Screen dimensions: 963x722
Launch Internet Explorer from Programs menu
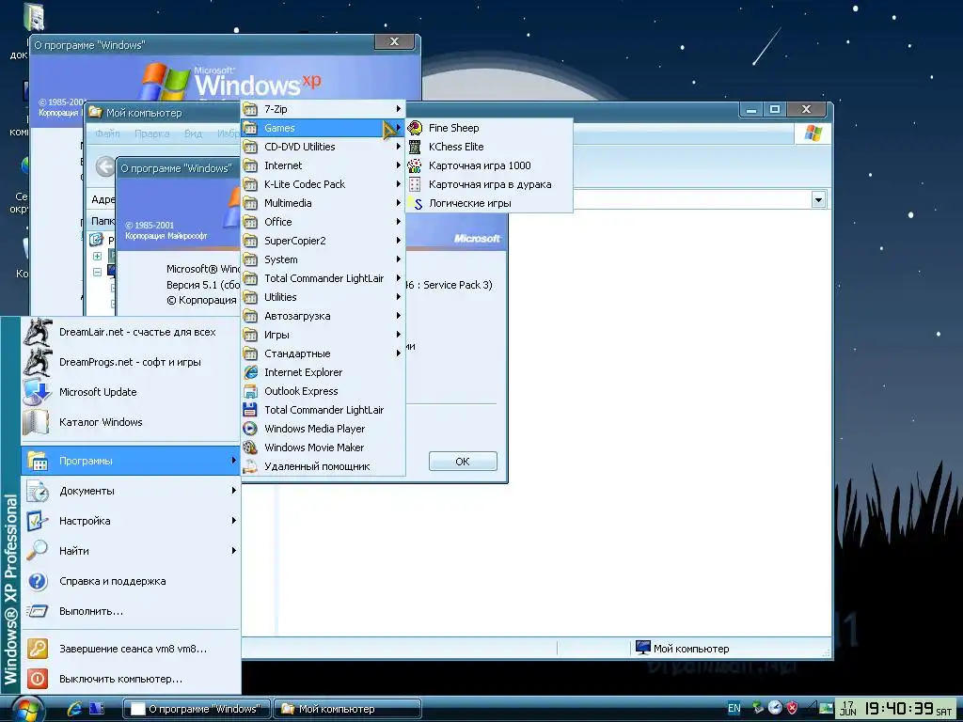(x=324, y=372)
